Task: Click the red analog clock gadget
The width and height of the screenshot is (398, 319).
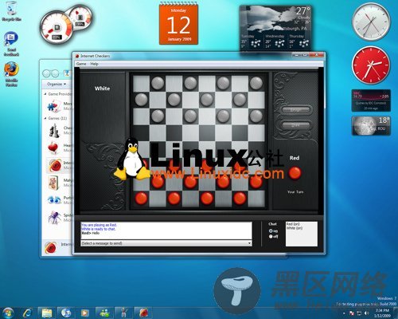Action: (371, 65)
